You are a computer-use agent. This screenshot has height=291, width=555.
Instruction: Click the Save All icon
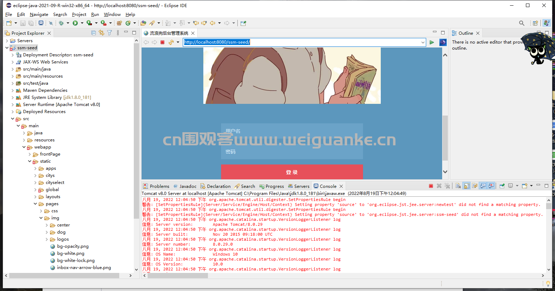[31, 23]
